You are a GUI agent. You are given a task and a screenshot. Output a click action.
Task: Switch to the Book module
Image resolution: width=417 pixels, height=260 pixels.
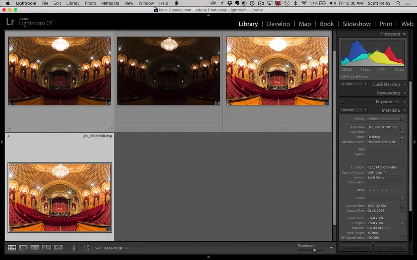click(x=327, y=24)
